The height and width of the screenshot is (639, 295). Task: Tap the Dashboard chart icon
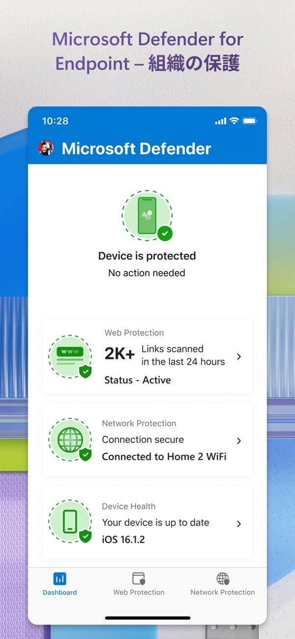click(x=59, y=578)
